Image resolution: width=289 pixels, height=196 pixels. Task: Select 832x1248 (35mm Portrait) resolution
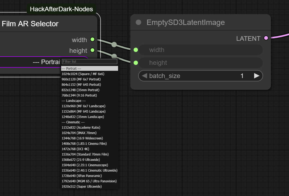pos(90,90)
